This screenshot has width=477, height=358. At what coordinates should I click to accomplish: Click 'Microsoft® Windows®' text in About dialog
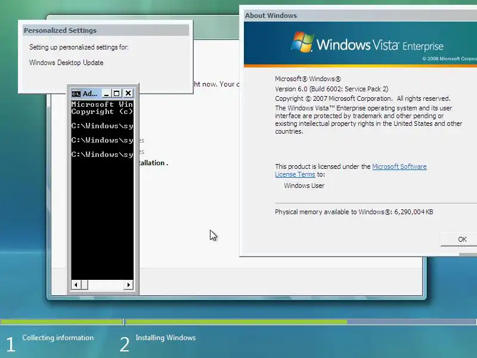pyautogui.click(x=308, y=79)
